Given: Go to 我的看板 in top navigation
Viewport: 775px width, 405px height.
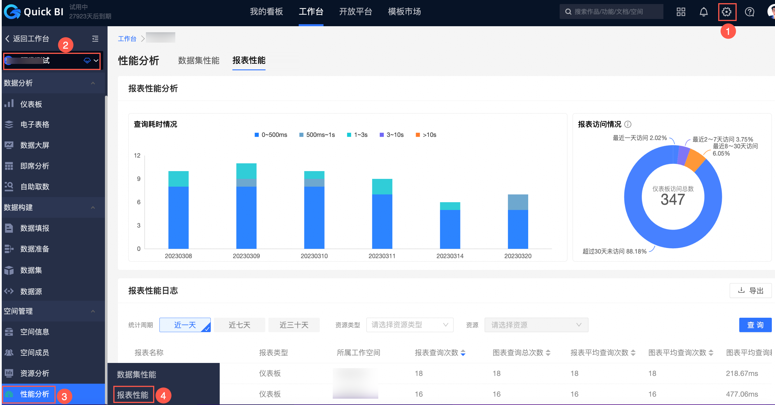Looking at the screenshot, I should pyautogui.click(x=266, y=12).
